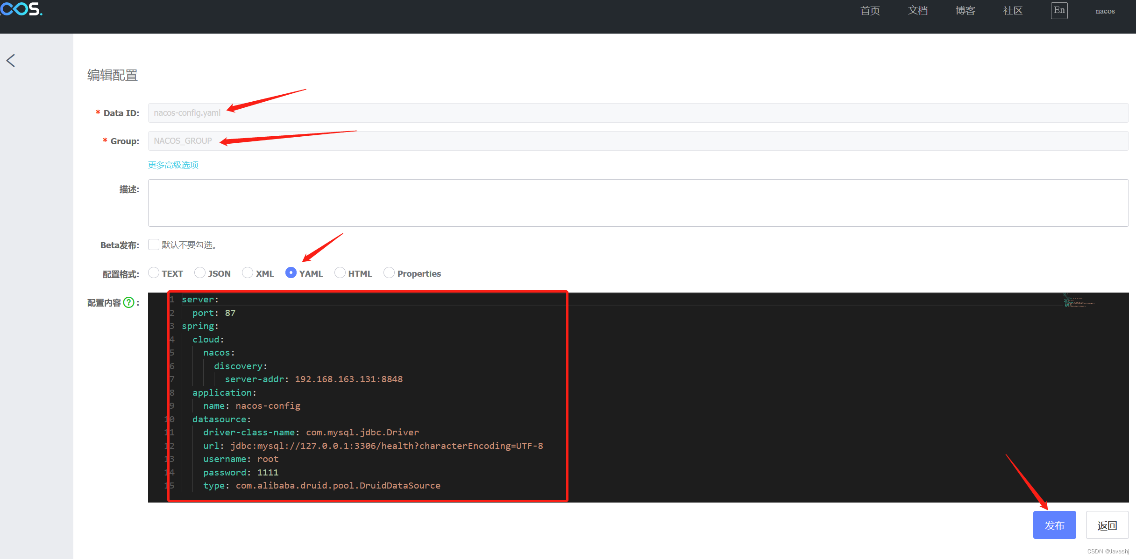Choose the XML format option
The width and height of the screenshot is (1136, 559).
tap(248, 273)
